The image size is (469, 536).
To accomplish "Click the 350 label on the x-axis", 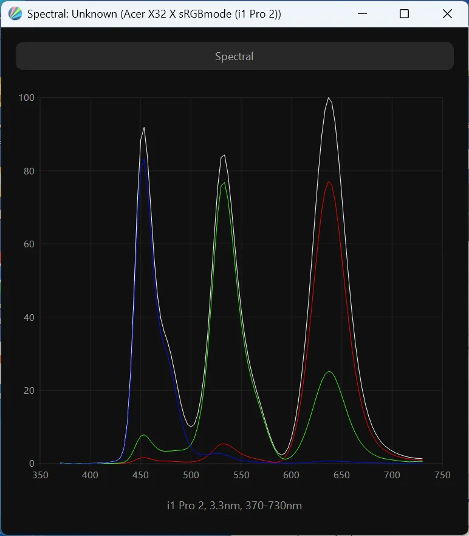I will click(x=40, y=475).
